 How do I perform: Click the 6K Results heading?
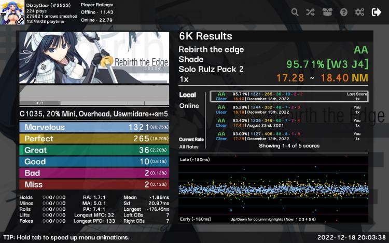tap(206, 36)
